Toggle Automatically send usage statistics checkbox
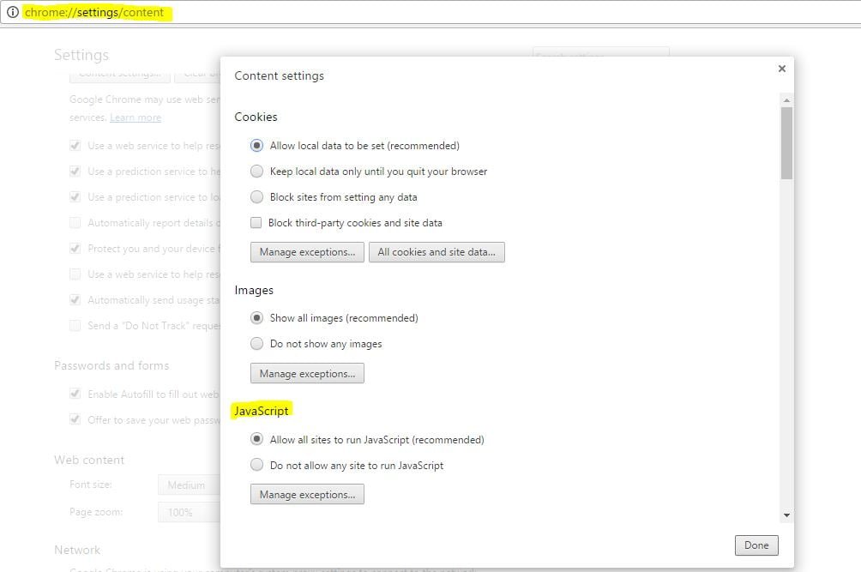Image resolution: width=861 pixels, height=572 pixels. [75, 300]
